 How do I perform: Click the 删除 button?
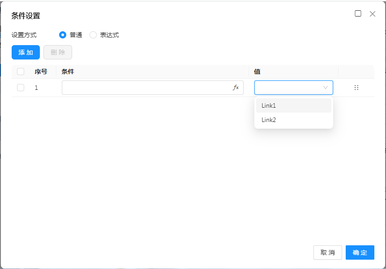pyautogui.click(x=58, y=52)
